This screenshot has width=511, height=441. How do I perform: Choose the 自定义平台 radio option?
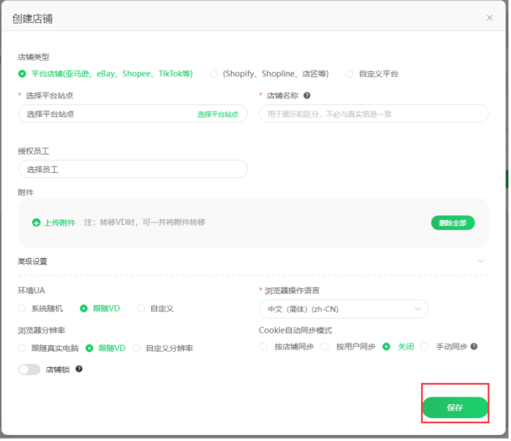350,74
